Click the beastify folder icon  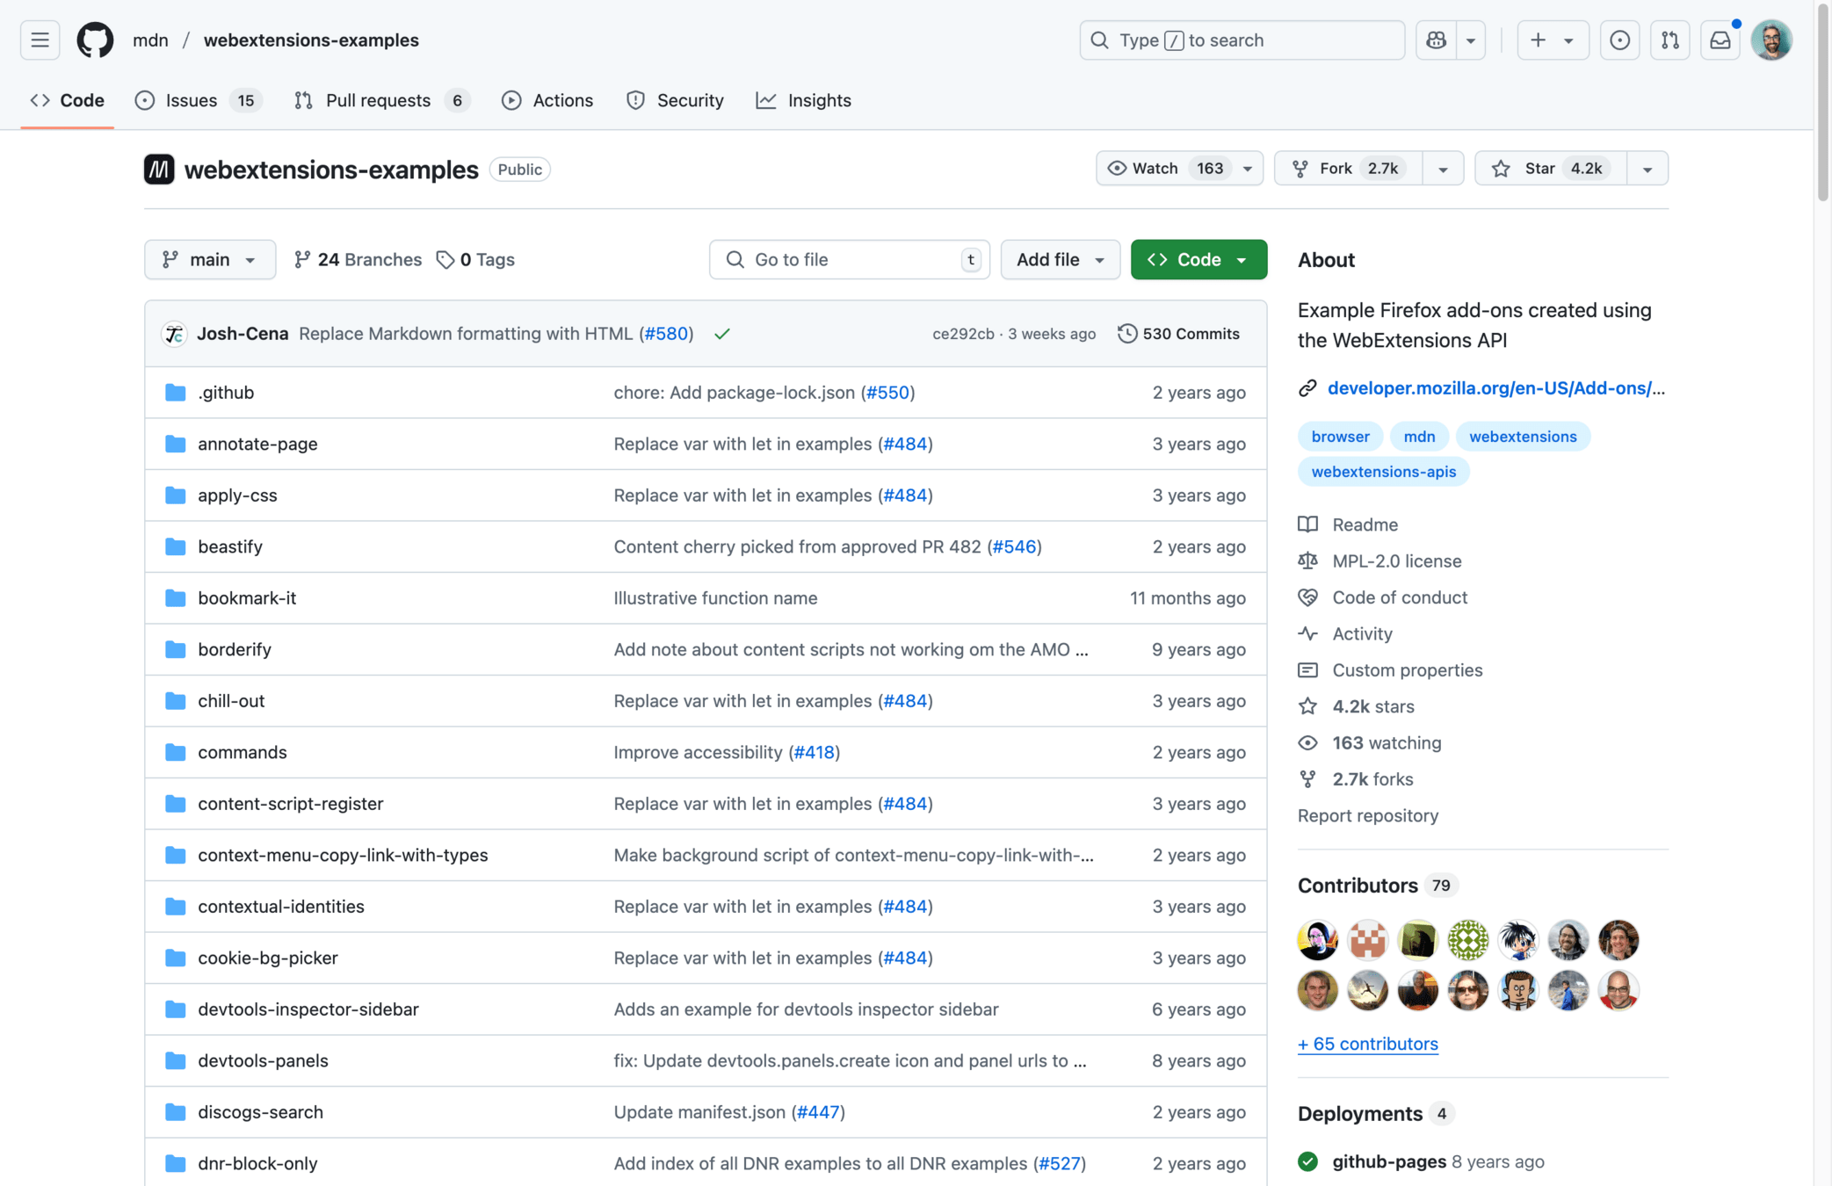[176, 546]
